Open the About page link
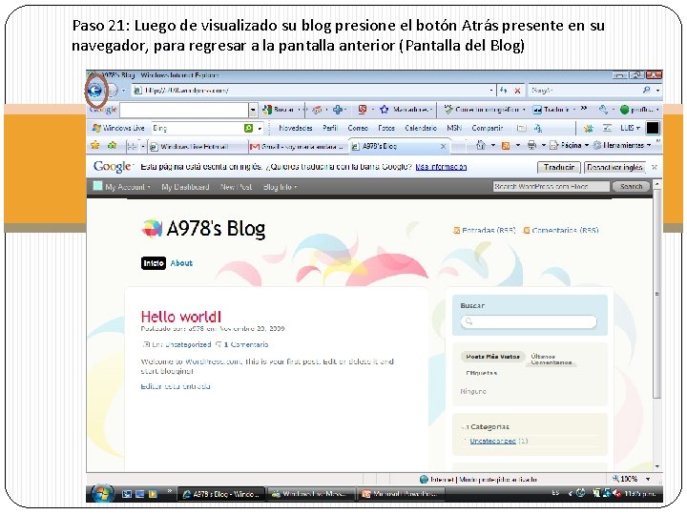 (181, 263)
